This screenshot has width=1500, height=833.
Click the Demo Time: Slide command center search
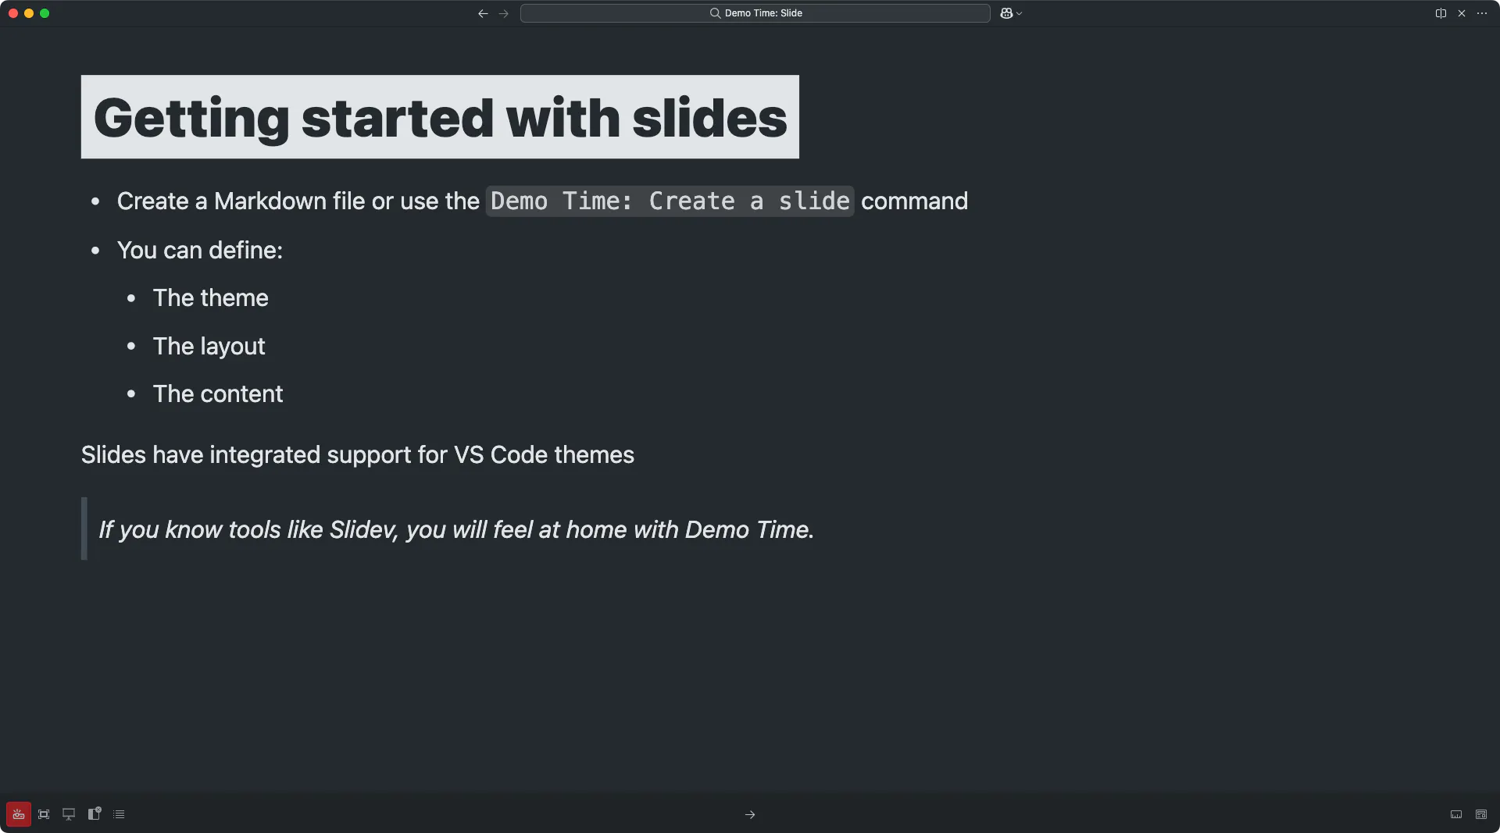[755, 13]
